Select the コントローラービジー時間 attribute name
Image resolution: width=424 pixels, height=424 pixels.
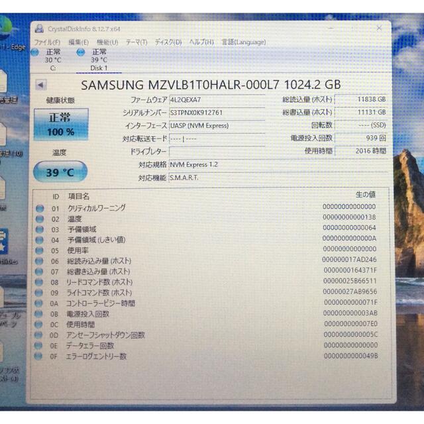[x=101, y=303]
